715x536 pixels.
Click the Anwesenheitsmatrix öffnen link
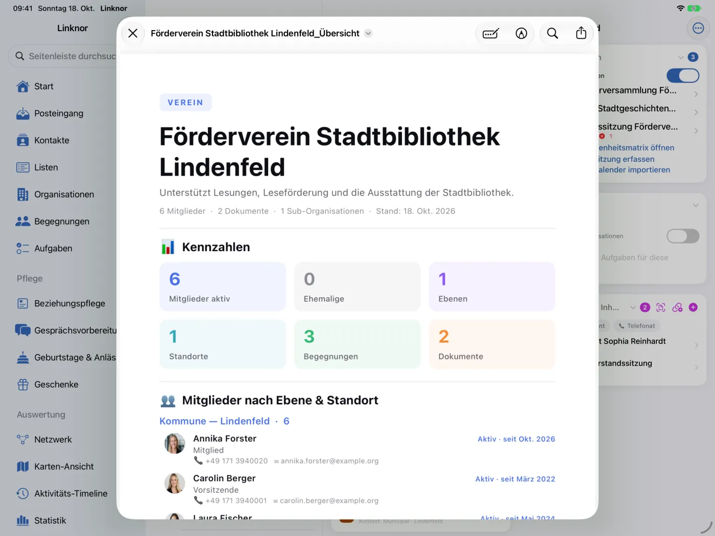point(636,148)
